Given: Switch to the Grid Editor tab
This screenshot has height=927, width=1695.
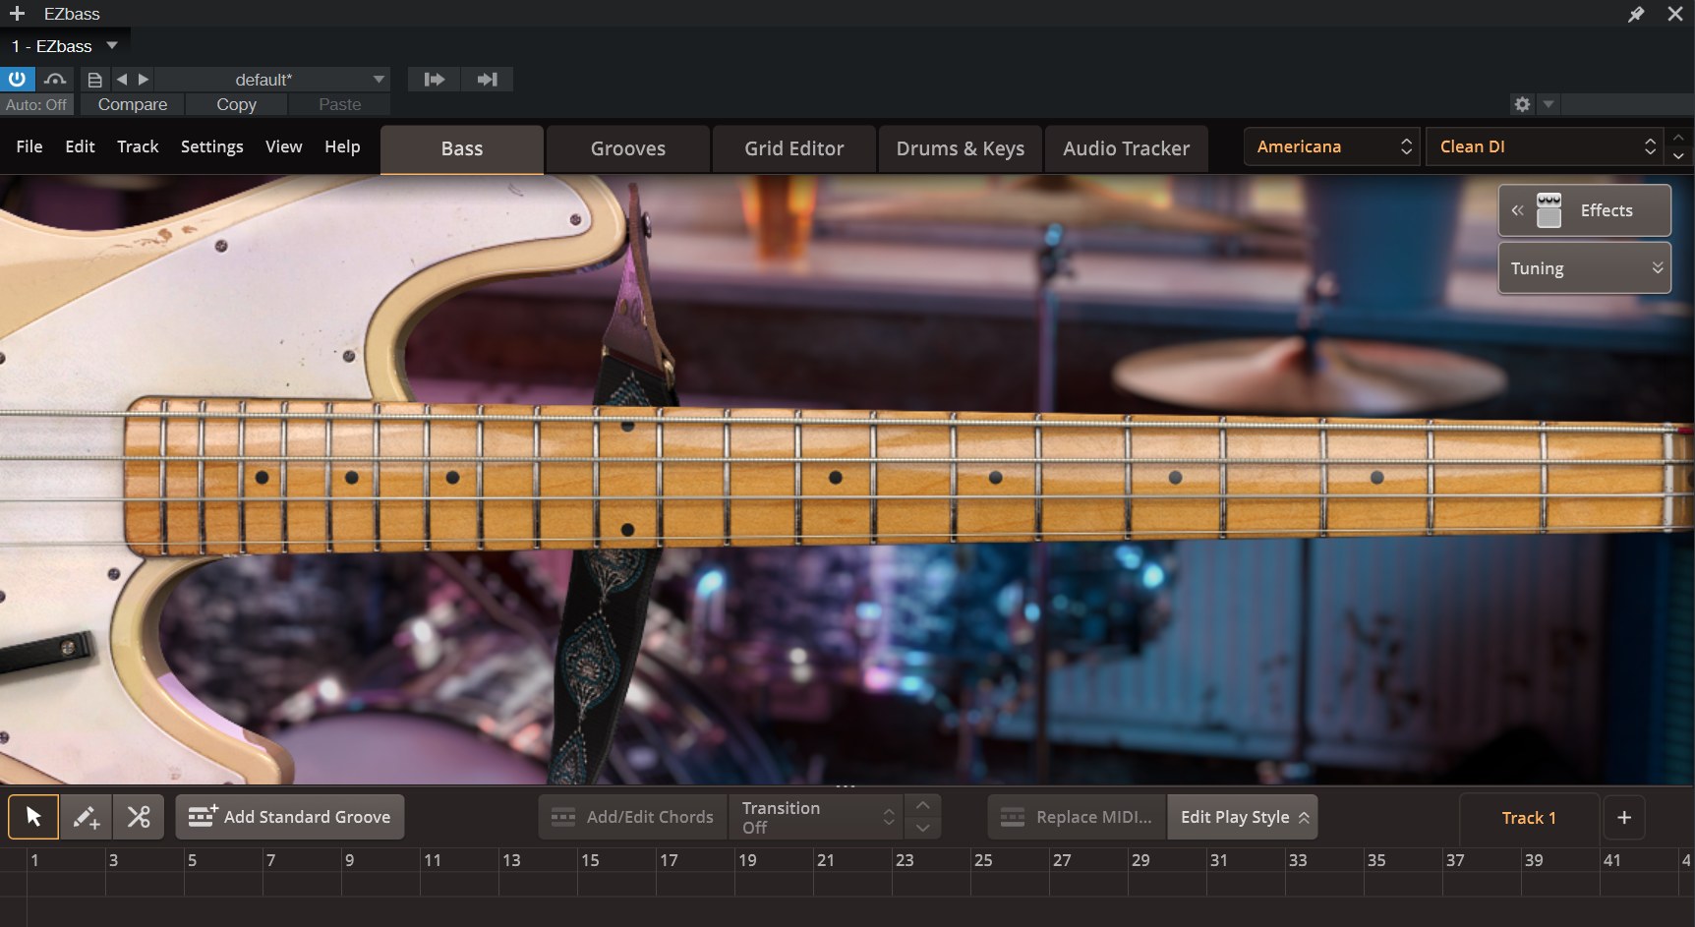Looking at the screenshot, I should click(794, 148).
